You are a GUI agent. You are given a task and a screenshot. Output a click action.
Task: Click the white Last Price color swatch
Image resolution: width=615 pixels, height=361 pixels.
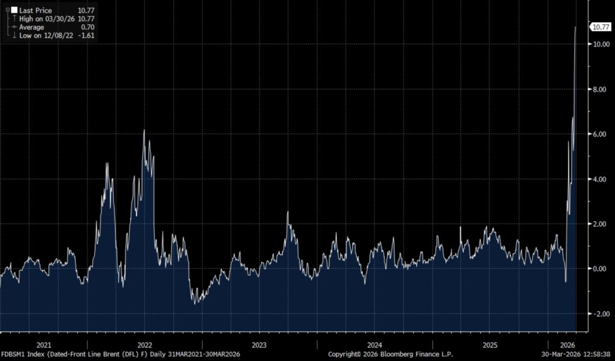click(14, 10)
